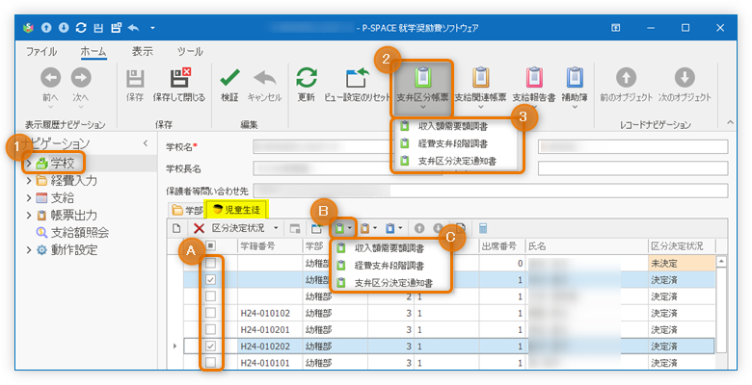Click the 保護者等問い合わせ先 input field
Viewport: 752px width, 385px height.
click(x=490, y=191)
